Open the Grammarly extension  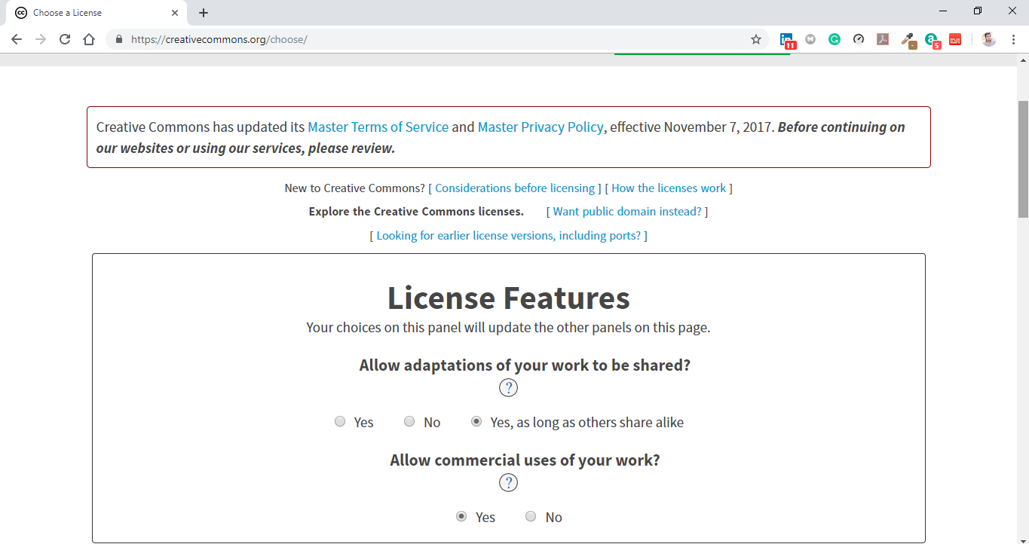click(835, 39)
